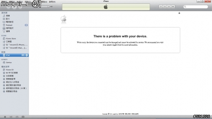Click copyright footer links
This screenshot has height=119, width=212.
[x=129, y=114]
